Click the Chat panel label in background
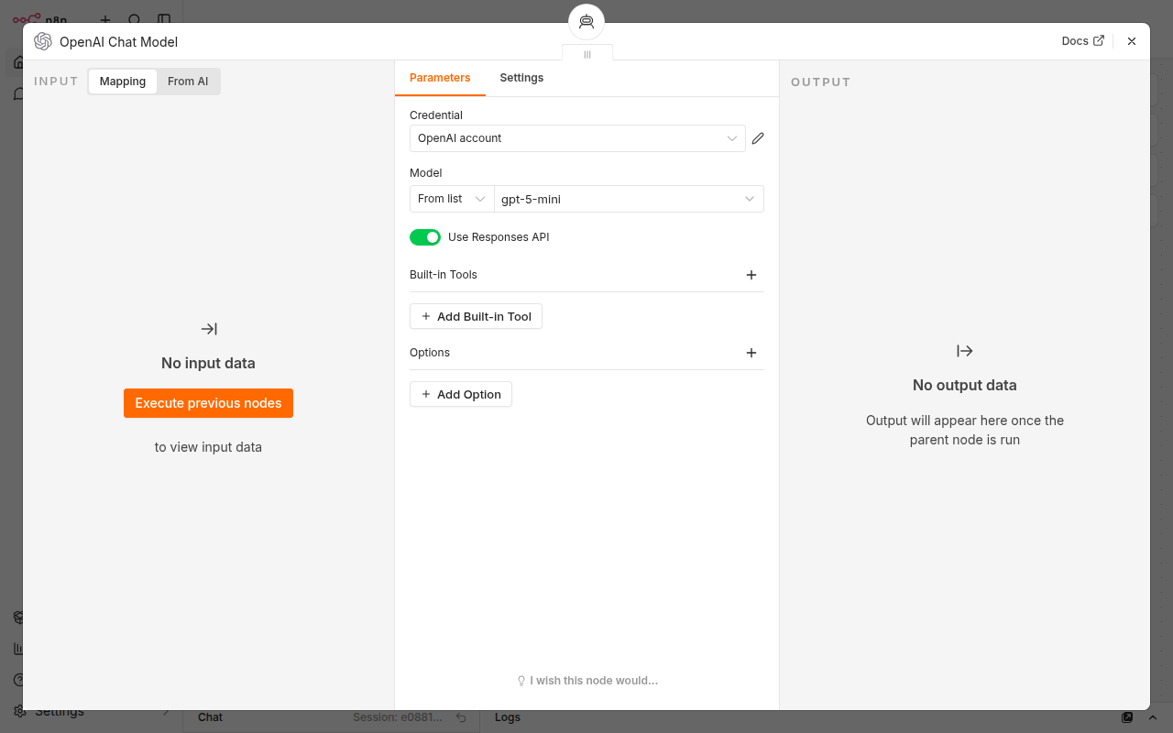Image resolution: width=1173 pixels, height=733 pixels. [210, 717]
